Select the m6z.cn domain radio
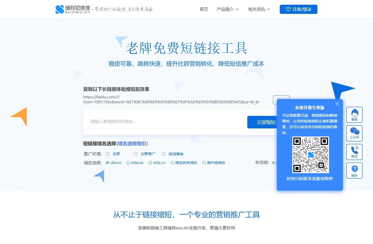The image size is (373, 244). click(x=150, y=163)
